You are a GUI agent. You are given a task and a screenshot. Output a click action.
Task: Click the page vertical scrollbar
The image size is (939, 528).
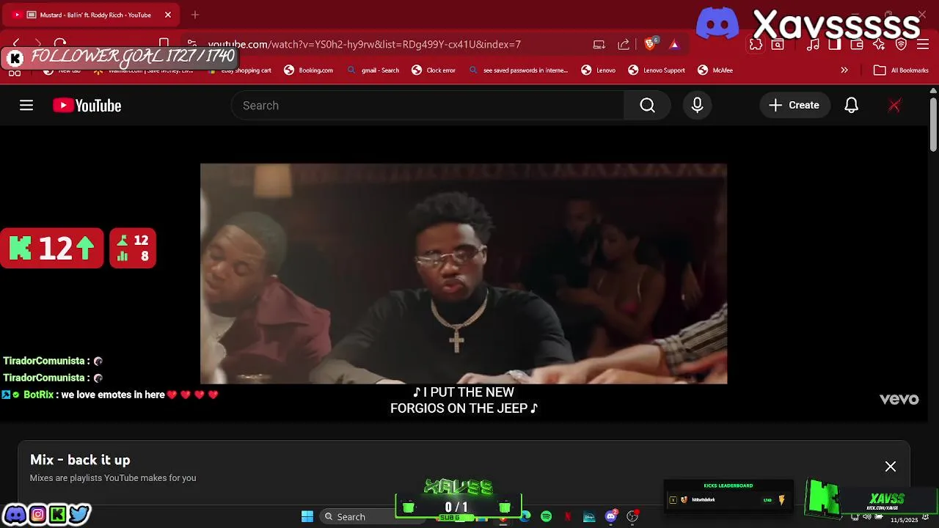click(933, 125)
